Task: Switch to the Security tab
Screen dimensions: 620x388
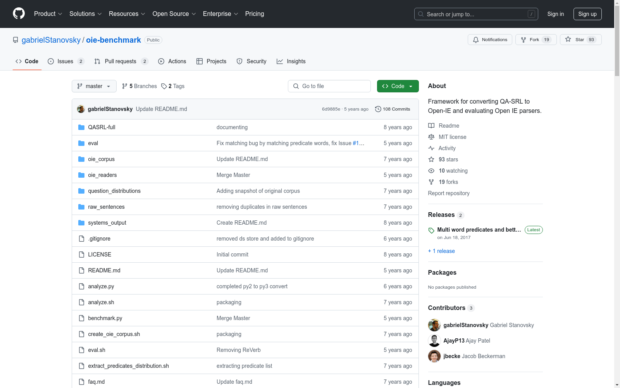Action: pos(251,61)
